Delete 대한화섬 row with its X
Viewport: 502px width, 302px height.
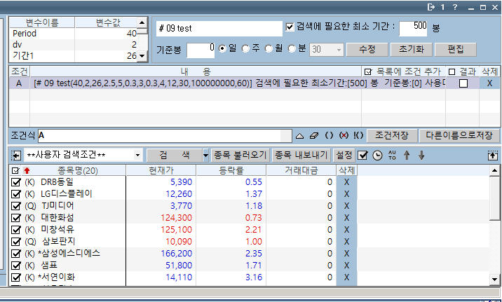346,217
